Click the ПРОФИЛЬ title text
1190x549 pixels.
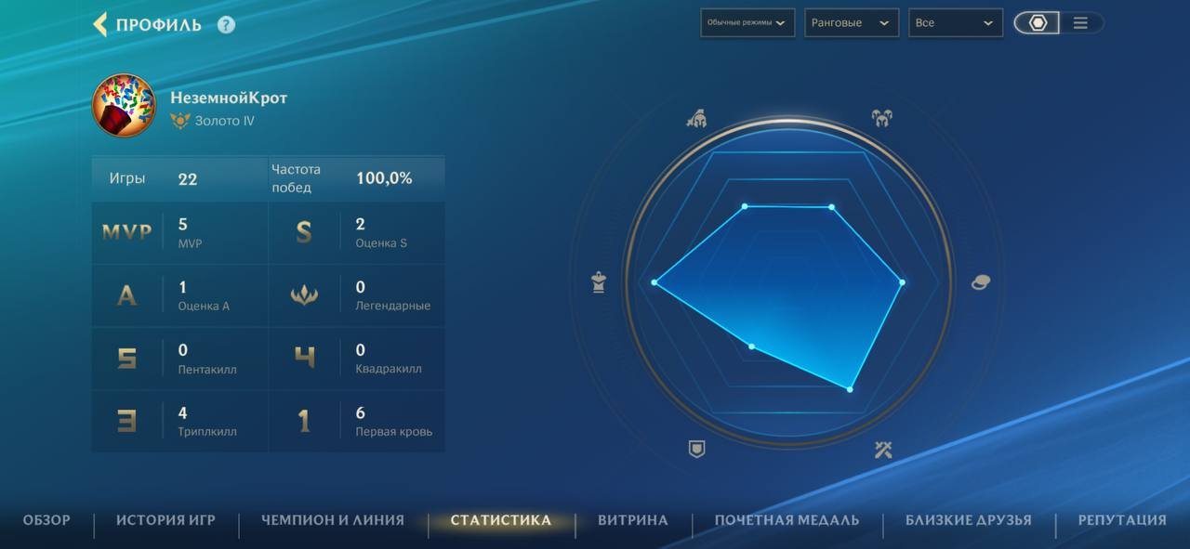(158, 25)
